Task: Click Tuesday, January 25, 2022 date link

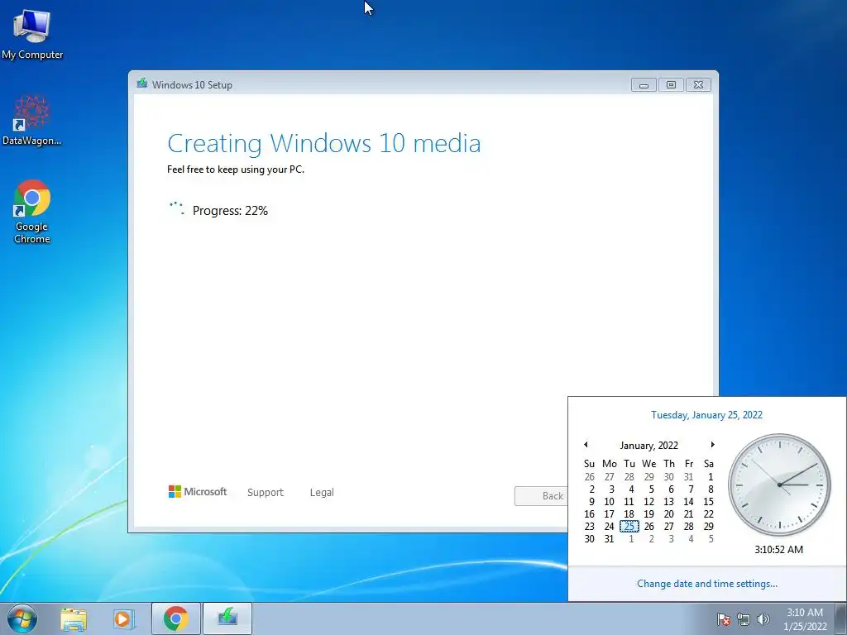Action: click(706, 415)
